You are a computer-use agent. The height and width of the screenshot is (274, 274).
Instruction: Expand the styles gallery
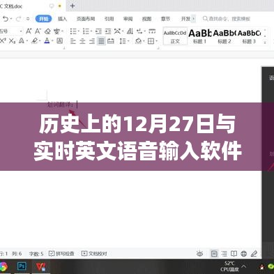(265, 43)
